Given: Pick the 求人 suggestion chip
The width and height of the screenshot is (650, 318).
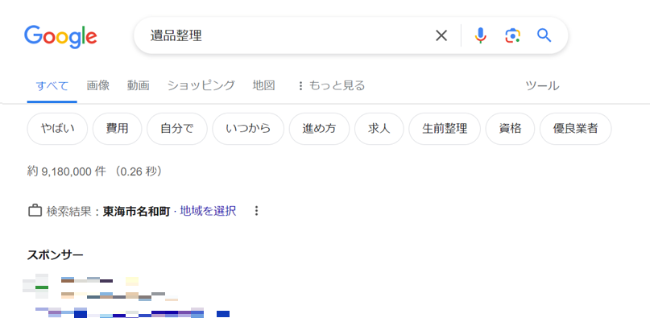Looking at the screenshot, I should pyautogui.click(x=379, y=129).
